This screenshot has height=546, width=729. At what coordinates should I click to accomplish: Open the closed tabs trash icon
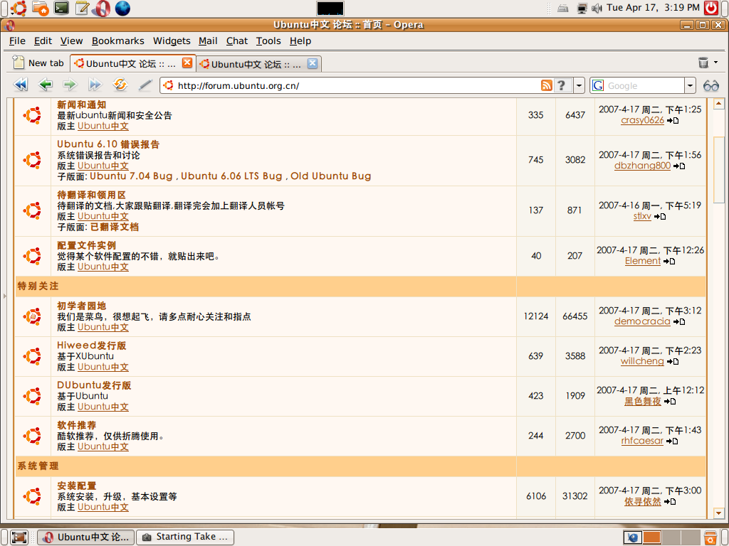point(703,63)
